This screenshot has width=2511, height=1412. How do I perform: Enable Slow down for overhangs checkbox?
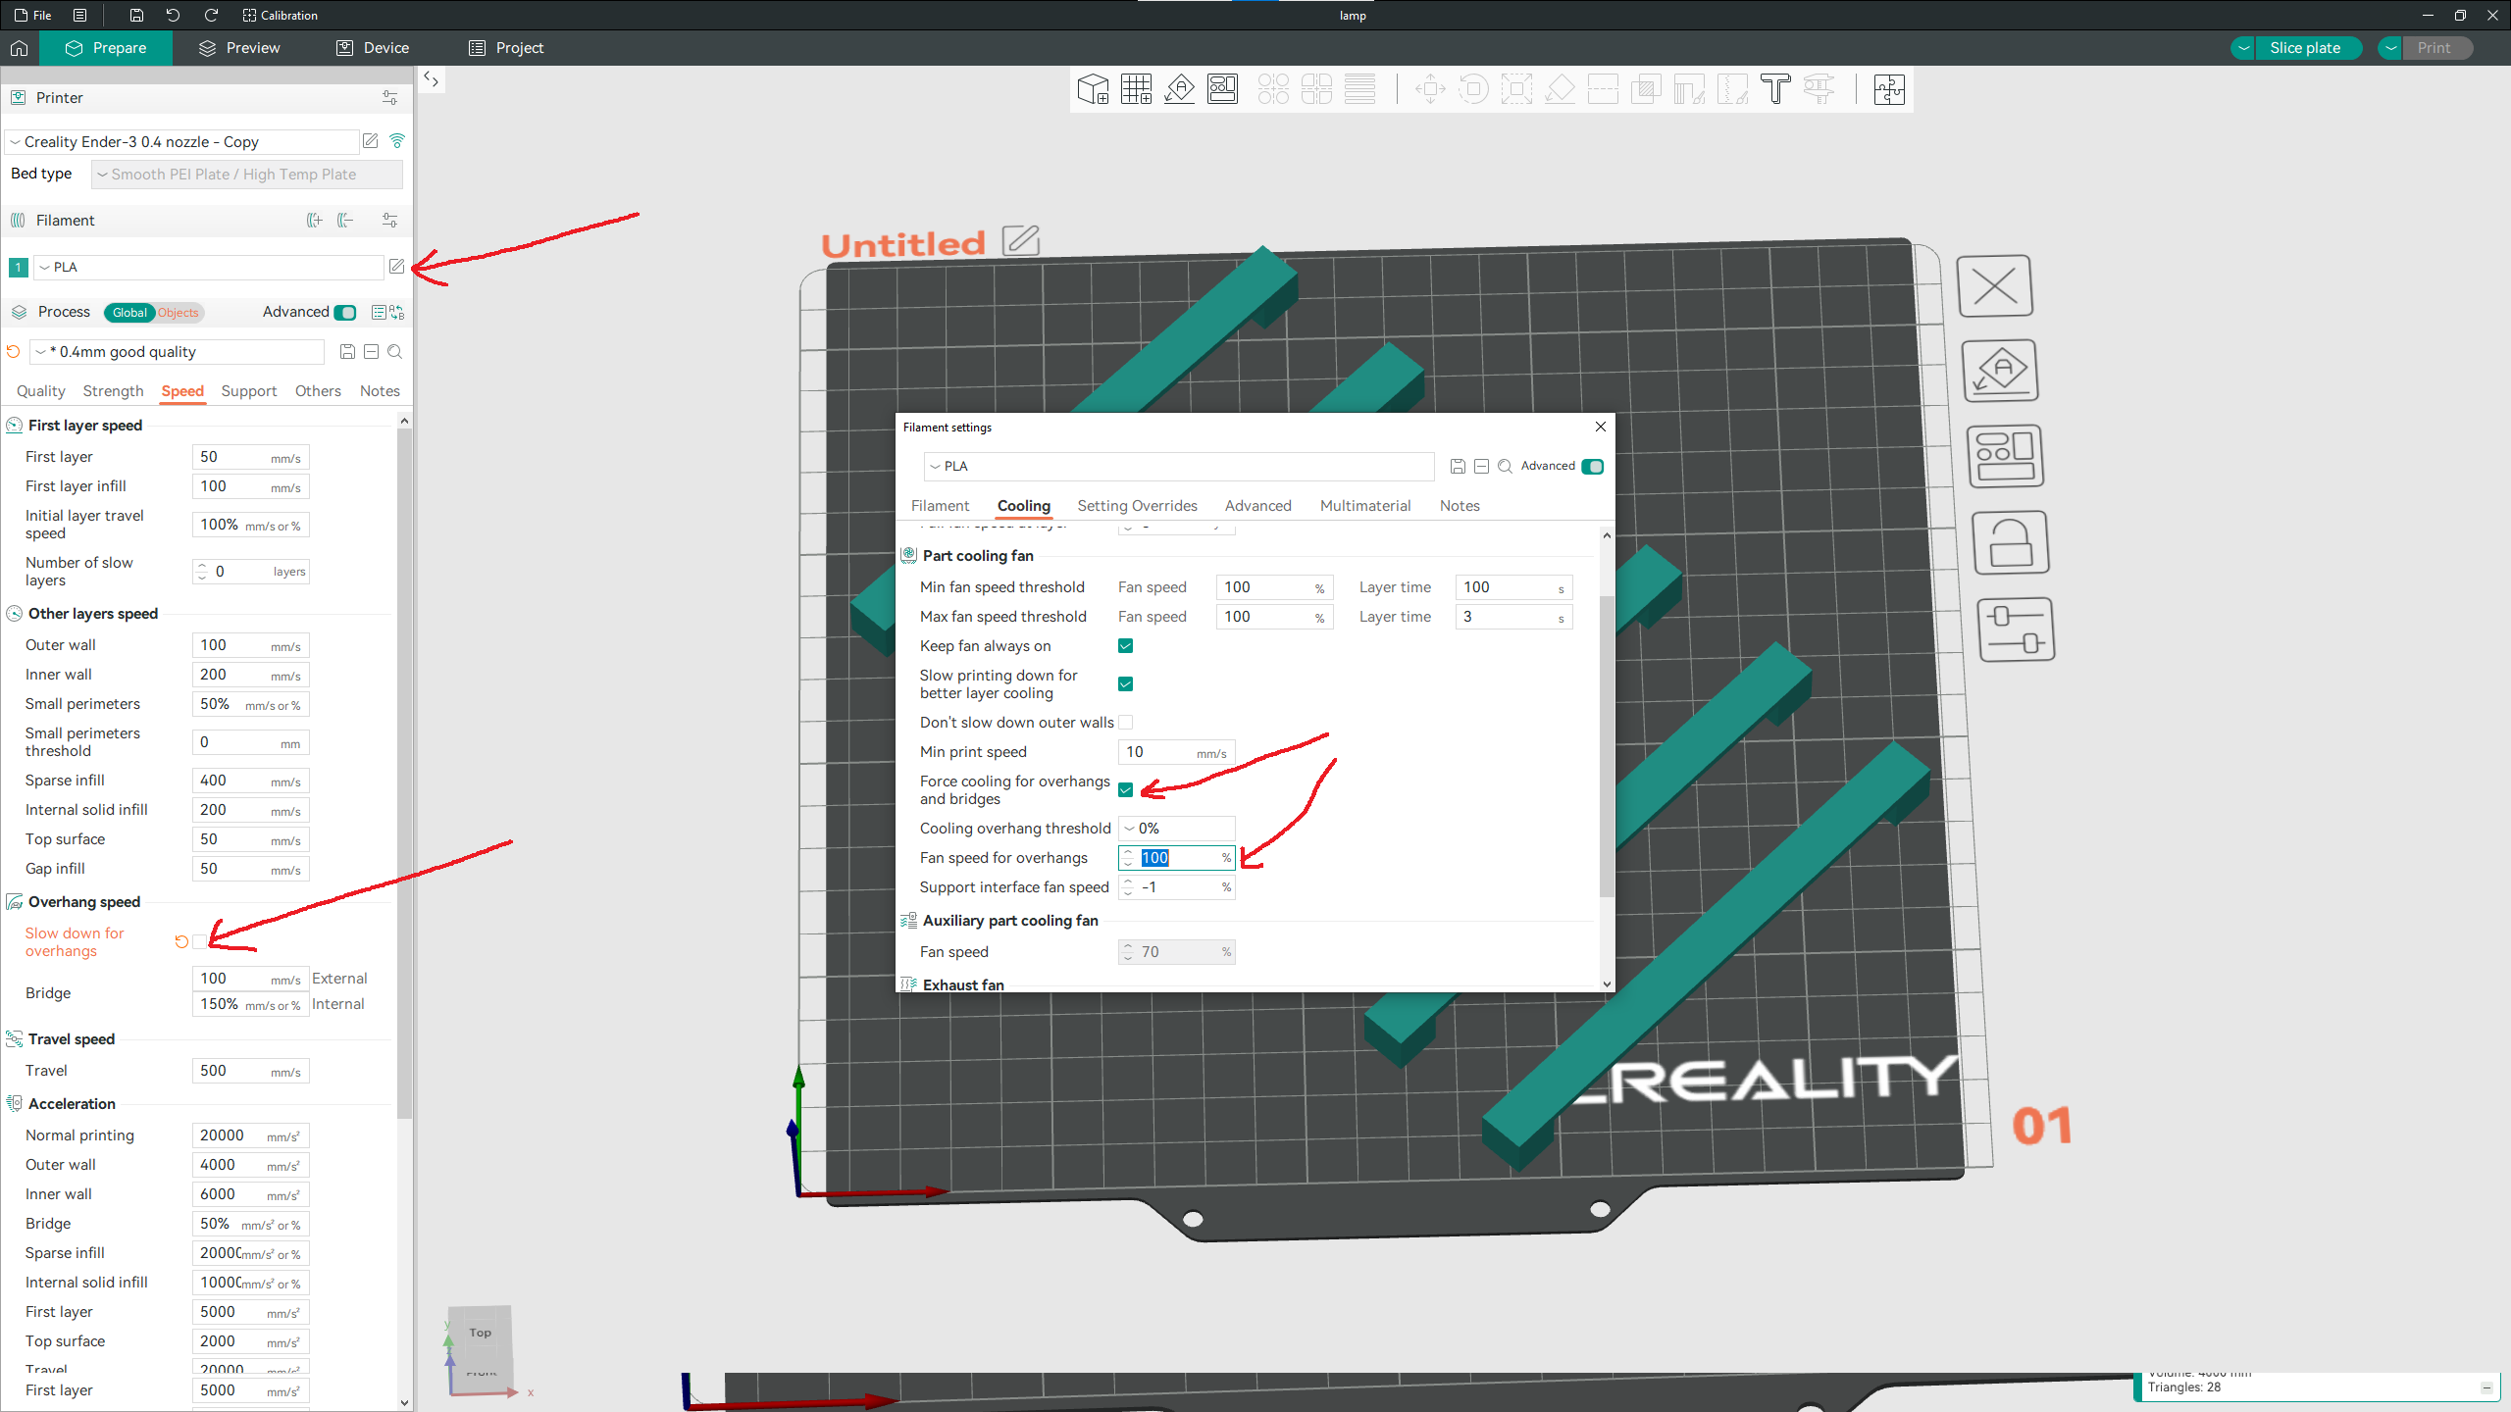(200, 942)
